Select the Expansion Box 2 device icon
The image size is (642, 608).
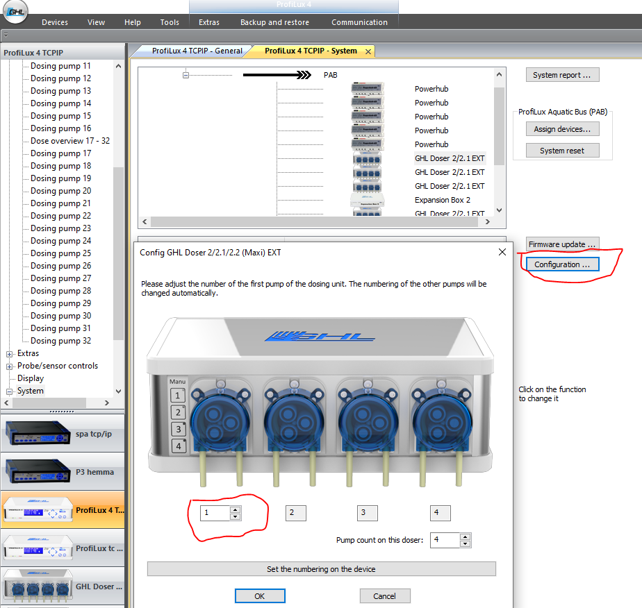[x=368, y=199]
